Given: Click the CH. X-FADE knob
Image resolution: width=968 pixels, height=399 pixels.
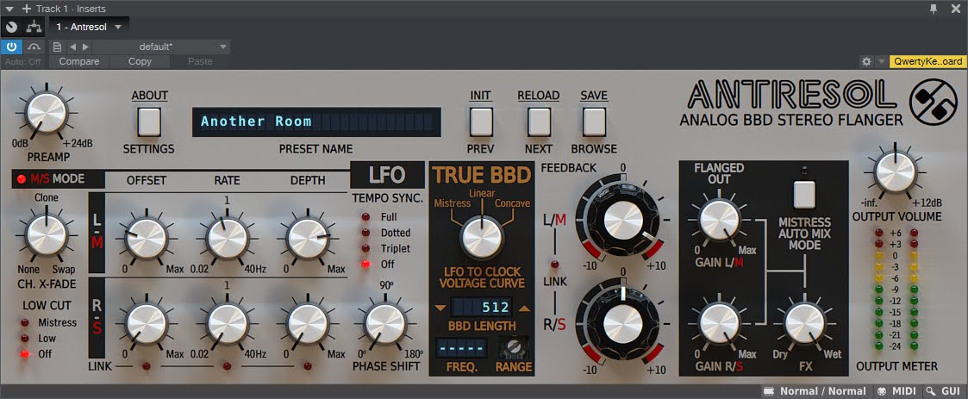Looking at the screenshot, I should (x=47, y=235).
